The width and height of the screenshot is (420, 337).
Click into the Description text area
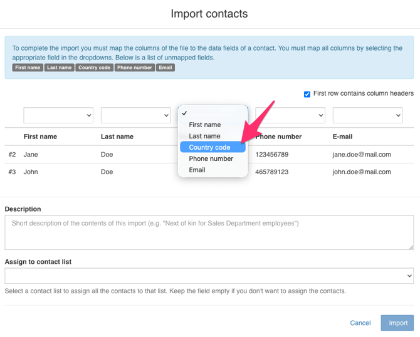click(209, 232)
